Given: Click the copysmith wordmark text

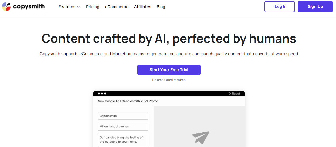Looking at the screenshot, I should (29, 7).
